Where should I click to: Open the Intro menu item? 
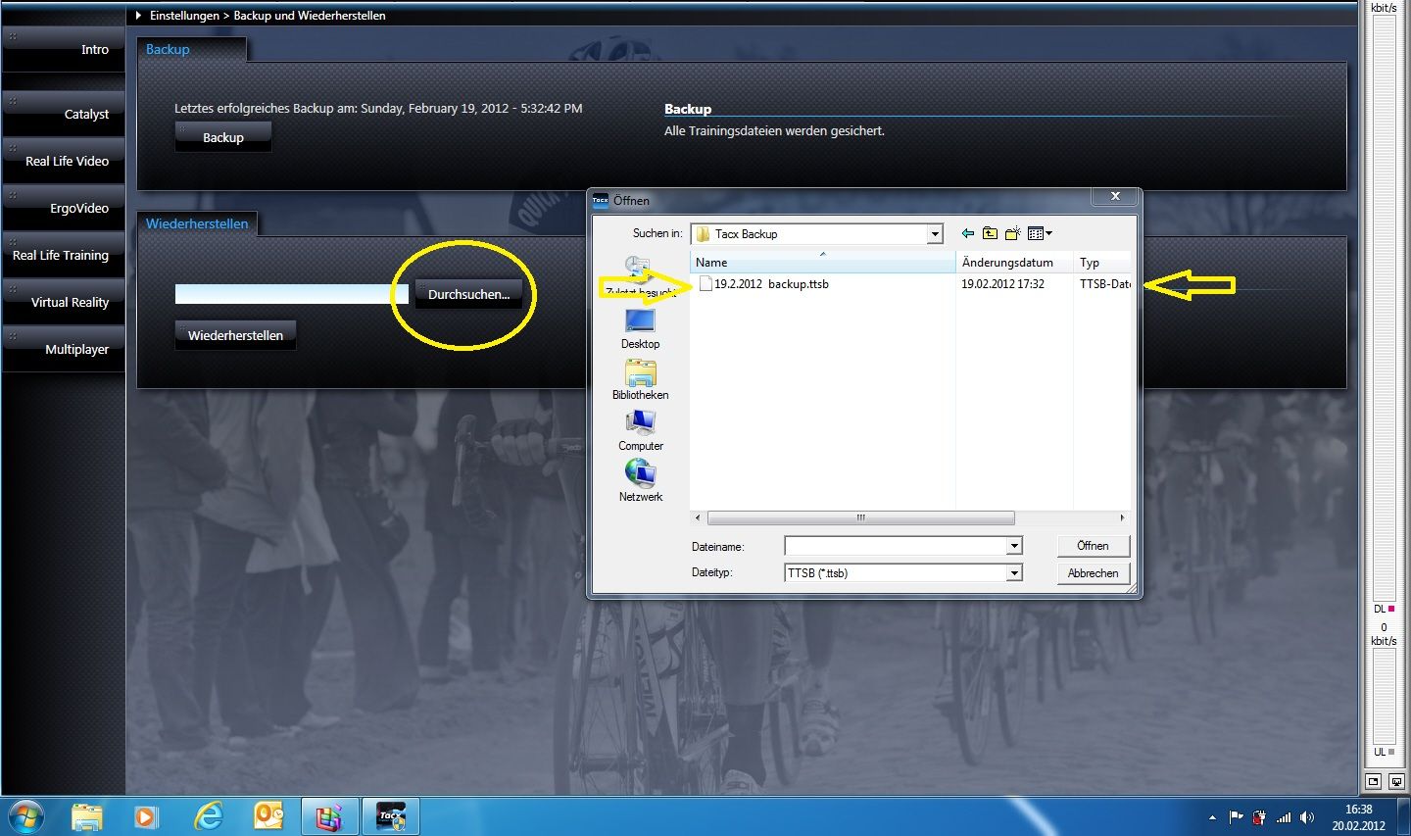(x=64, y=49)
